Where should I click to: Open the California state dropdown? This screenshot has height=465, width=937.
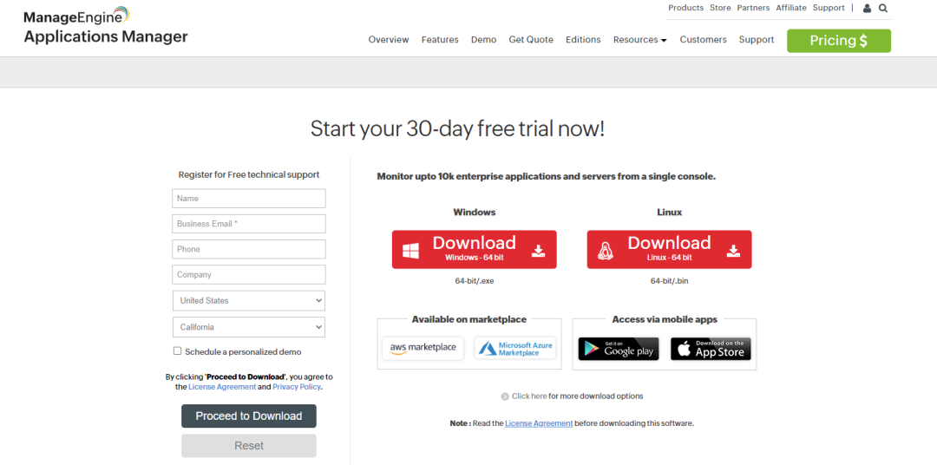point(249,327)
